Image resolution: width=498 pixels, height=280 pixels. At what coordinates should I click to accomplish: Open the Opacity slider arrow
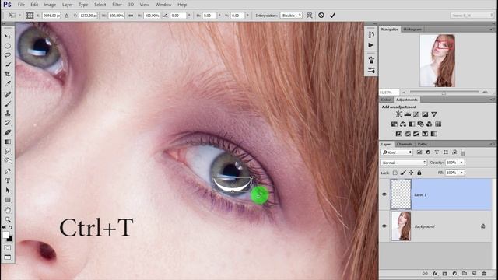[461, 163]
